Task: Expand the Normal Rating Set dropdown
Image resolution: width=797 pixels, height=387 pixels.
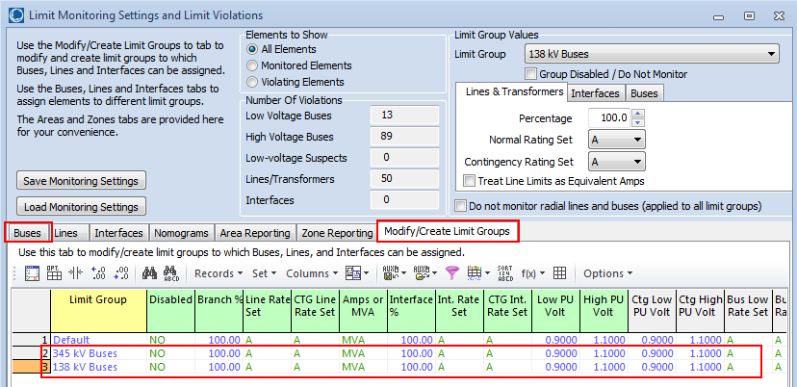Action: 617,140
